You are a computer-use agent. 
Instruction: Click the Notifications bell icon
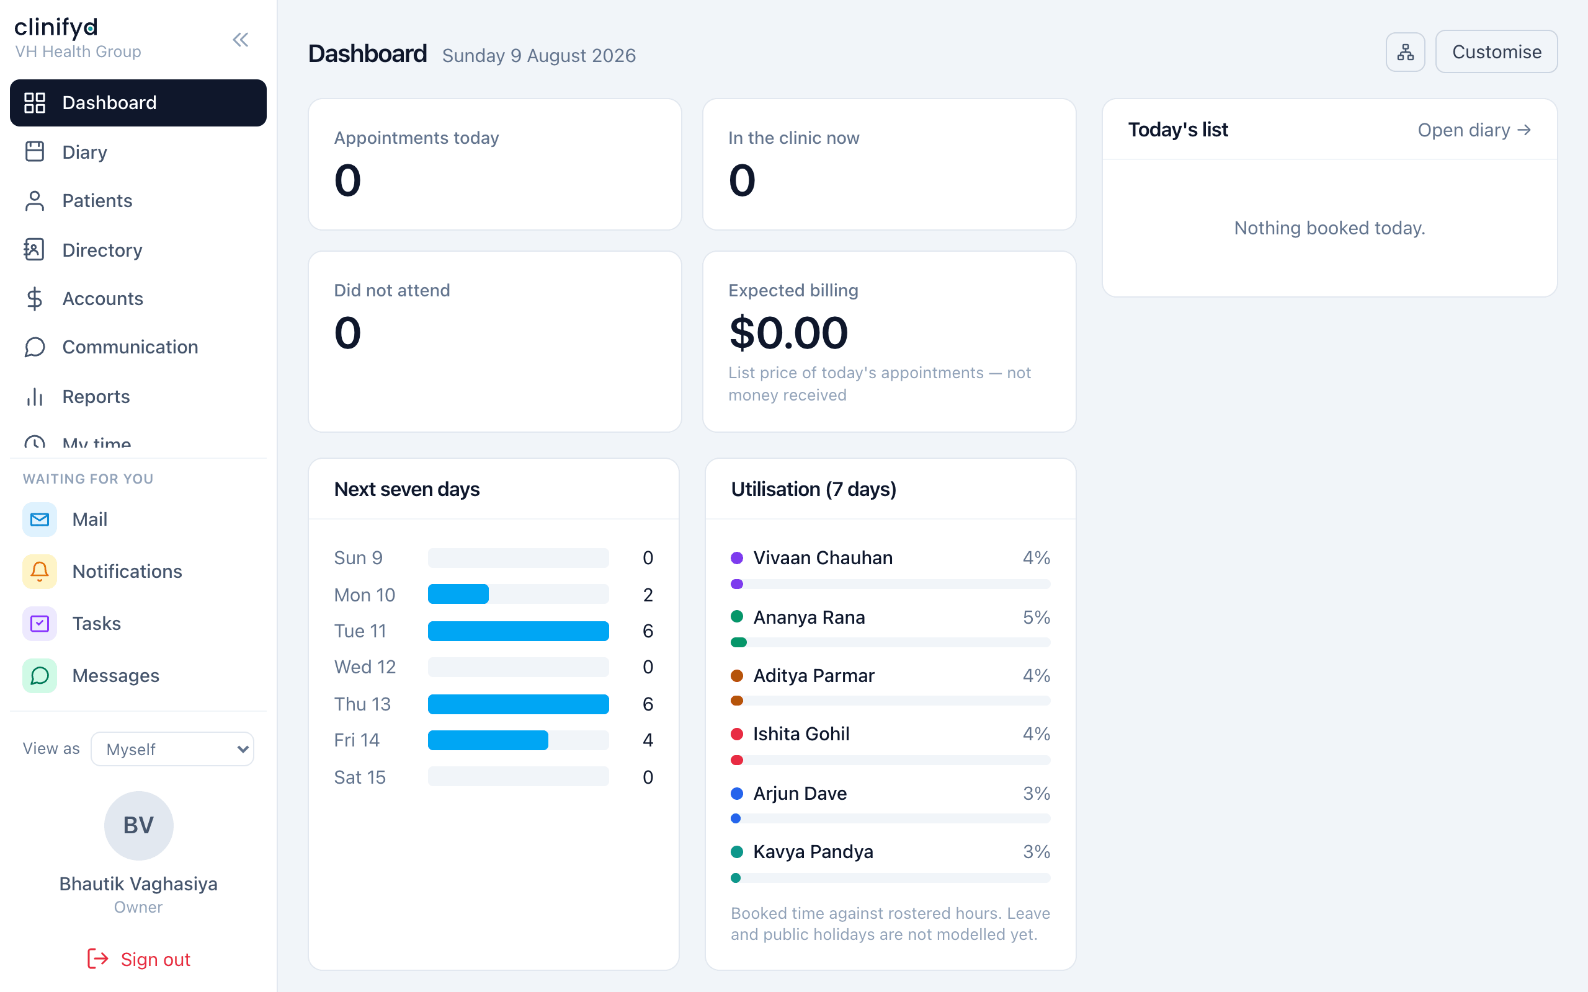[x=39, y=572]
